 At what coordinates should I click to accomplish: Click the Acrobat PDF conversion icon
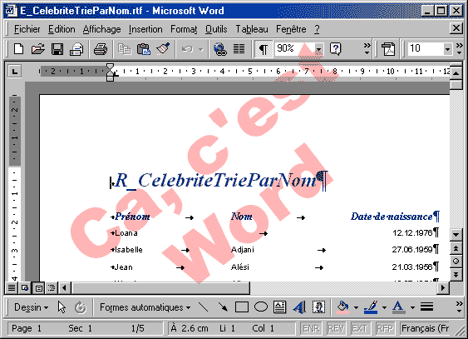(x=388, y=49)
